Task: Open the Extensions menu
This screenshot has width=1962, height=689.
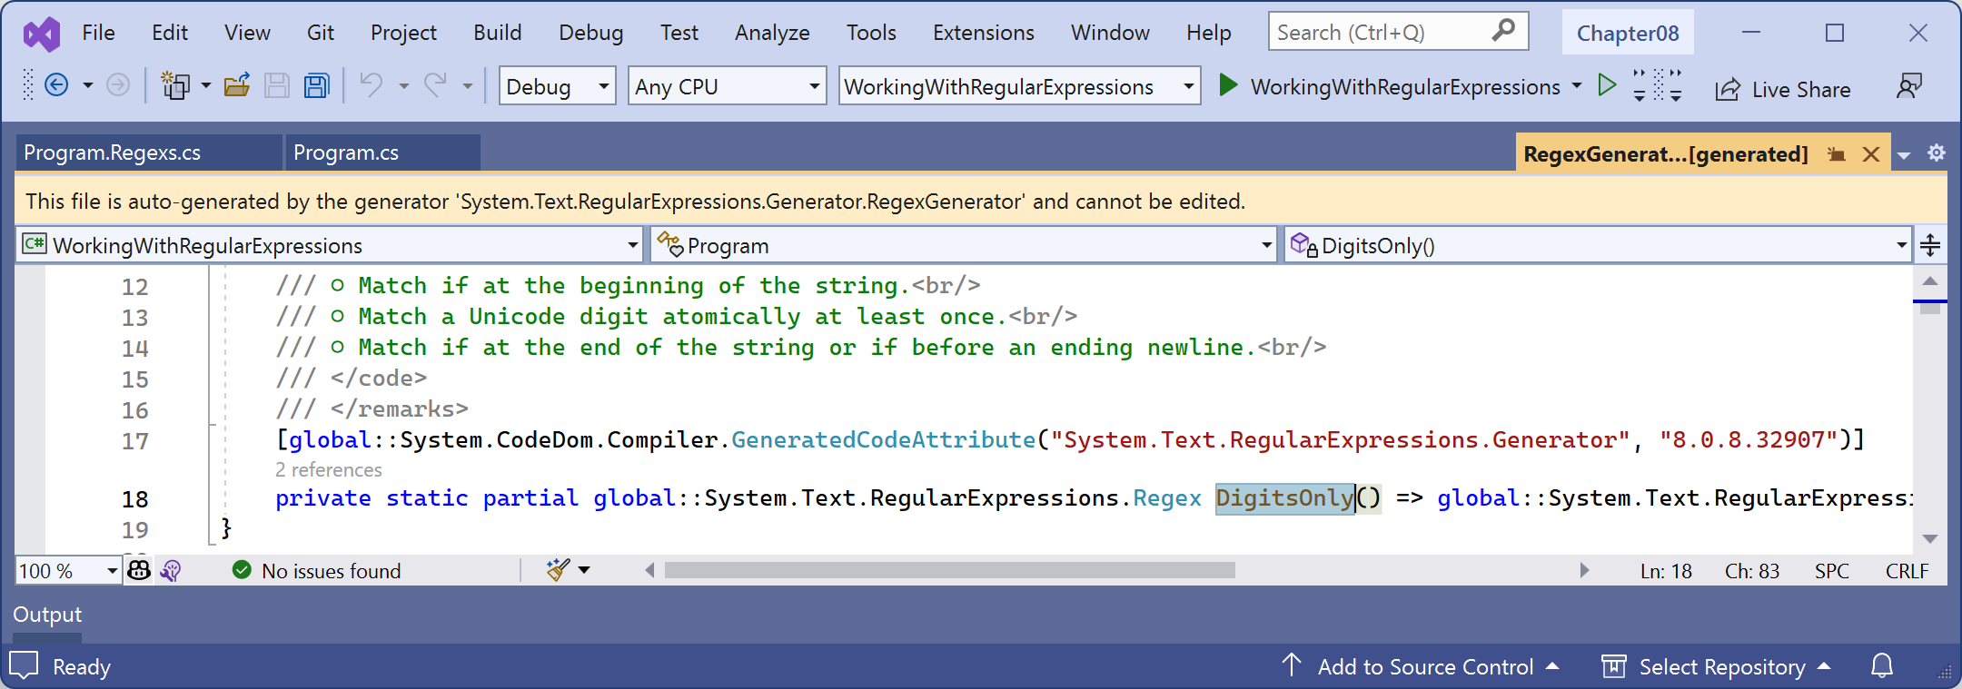Action: pos(983,33)
